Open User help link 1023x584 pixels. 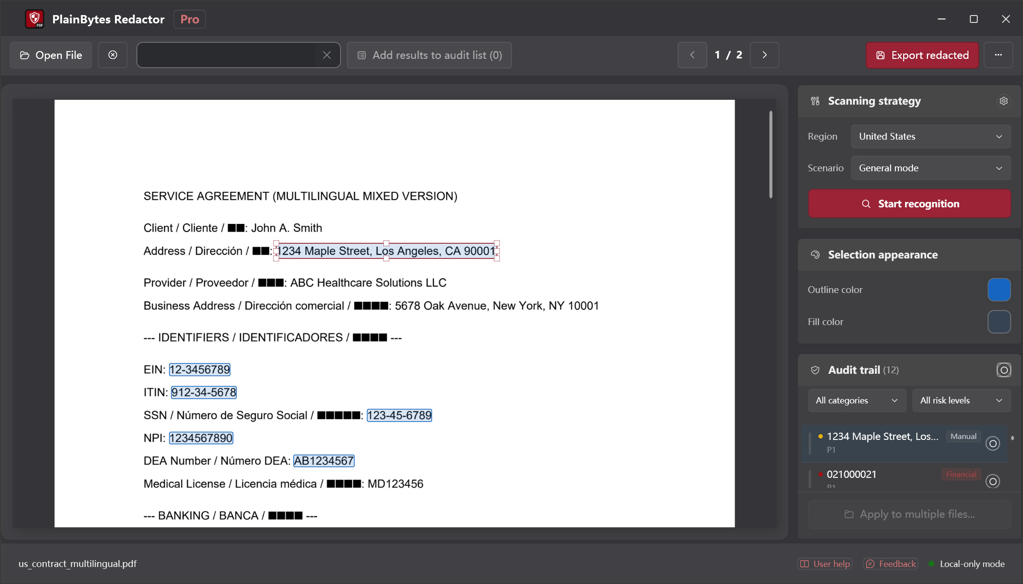pos(825,564)
